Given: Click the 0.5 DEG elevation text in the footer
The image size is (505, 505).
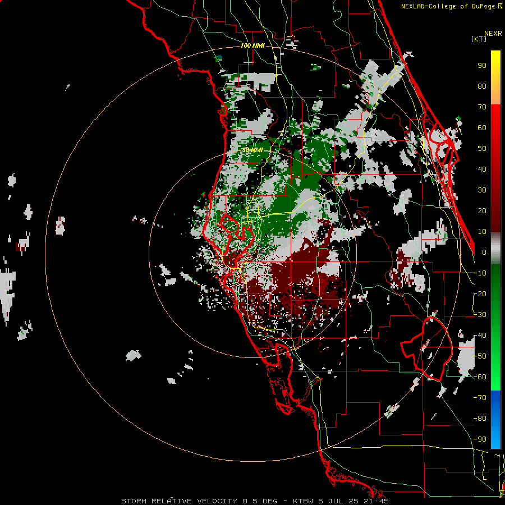Looking at the screenshot, I should click(x=260, y=501).
